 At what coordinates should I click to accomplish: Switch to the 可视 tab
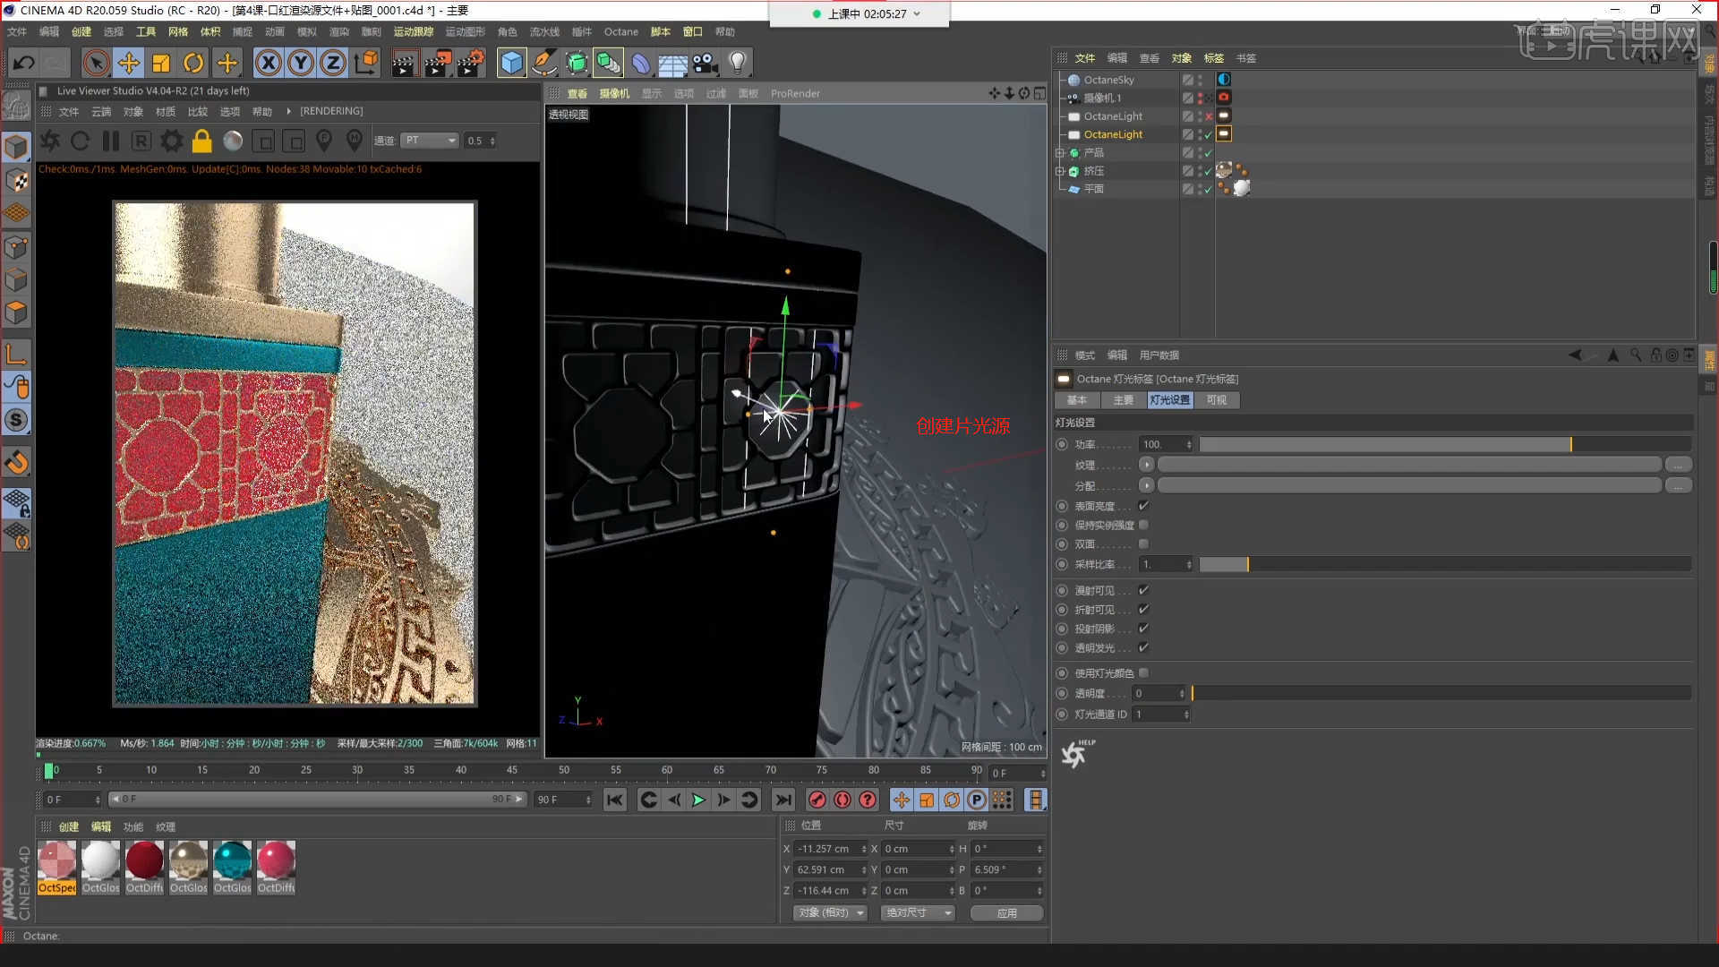coord(1217,400)
